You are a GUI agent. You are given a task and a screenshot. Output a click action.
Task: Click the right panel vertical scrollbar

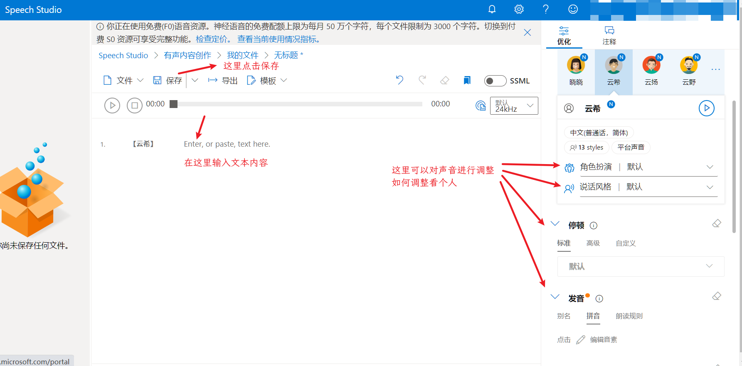pyautogui.click(x=734, y=166)
